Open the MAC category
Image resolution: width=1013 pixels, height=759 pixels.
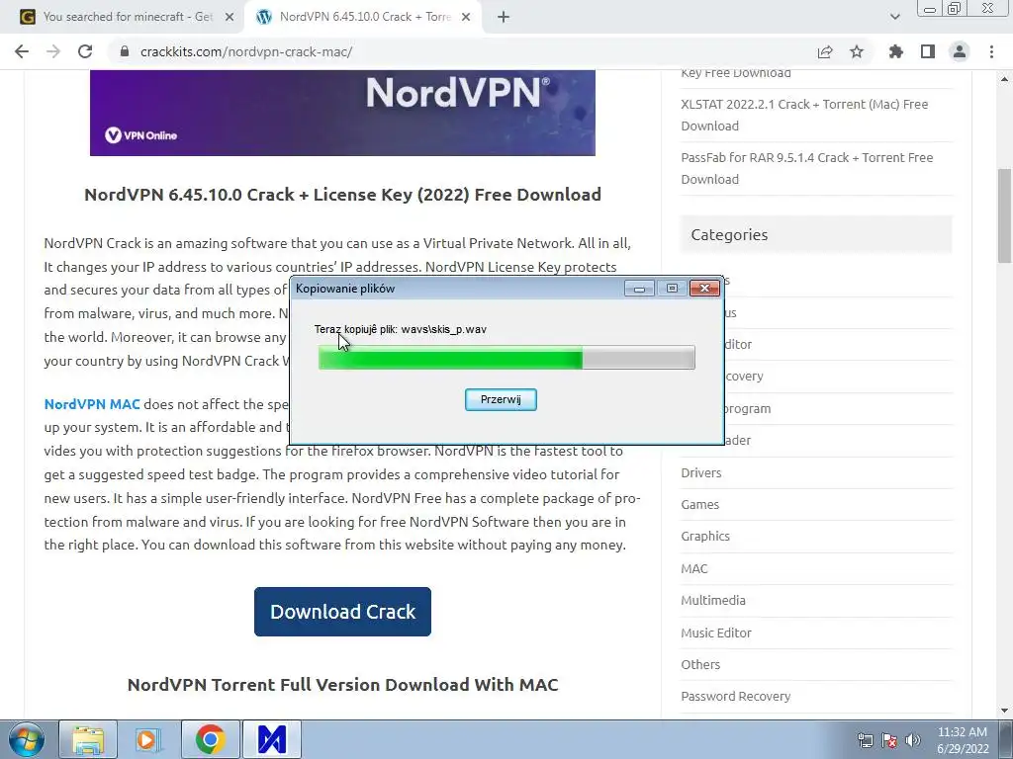coord(694,568)
